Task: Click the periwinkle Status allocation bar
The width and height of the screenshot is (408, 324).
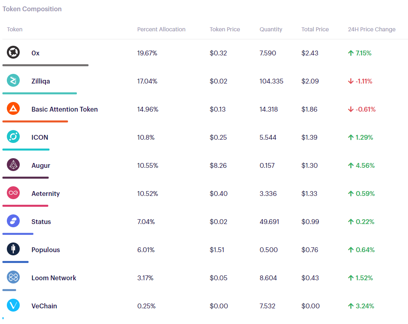Action: 18,234
